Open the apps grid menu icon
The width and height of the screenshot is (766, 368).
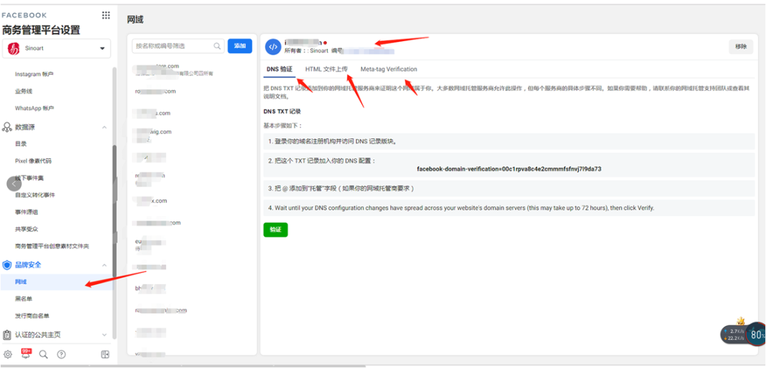106,15
